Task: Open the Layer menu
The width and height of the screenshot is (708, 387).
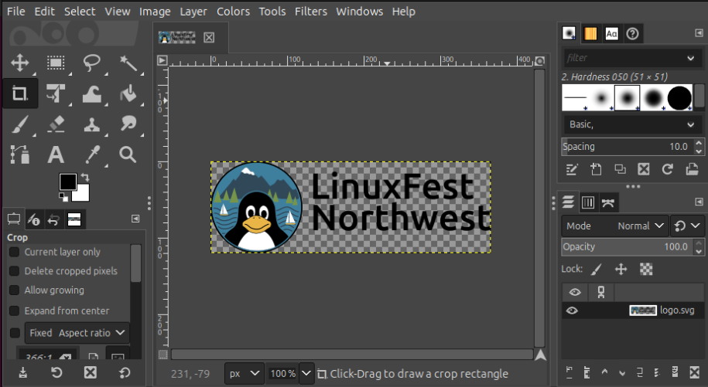Action: (193, 12)
